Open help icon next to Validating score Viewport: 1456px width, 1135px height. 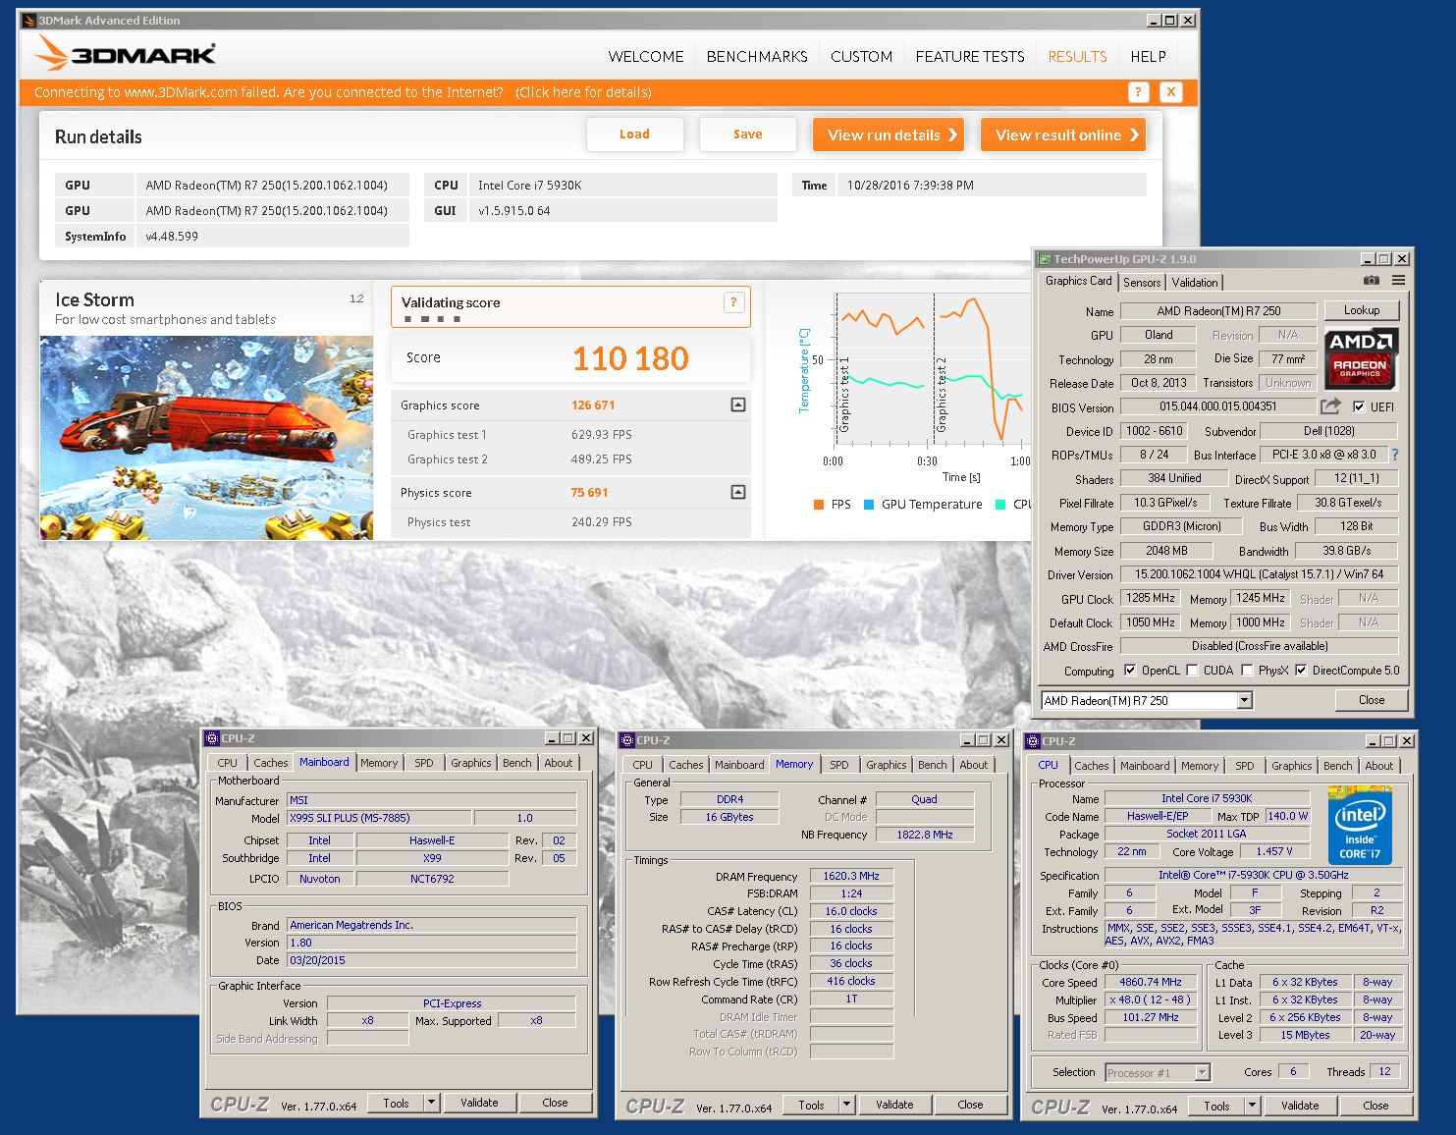733,302
